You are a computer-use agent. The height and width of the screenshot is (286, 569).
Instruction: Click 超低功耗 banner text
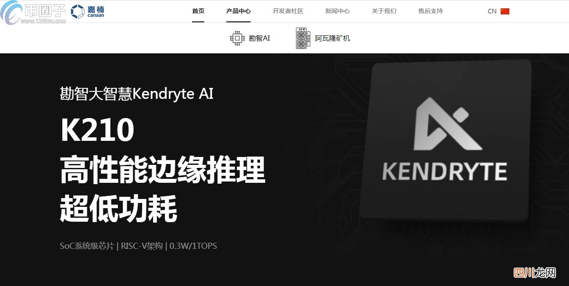pos(118,209)
